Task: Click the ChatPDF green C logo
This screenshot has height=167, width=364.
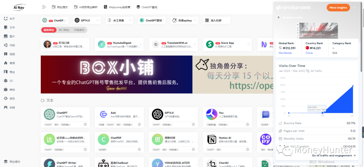Action: click(x=103, y=139)
